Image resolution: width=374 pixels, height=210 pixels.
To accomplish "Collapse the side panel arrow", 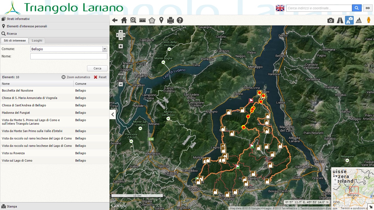I will (x=113, y=114).
